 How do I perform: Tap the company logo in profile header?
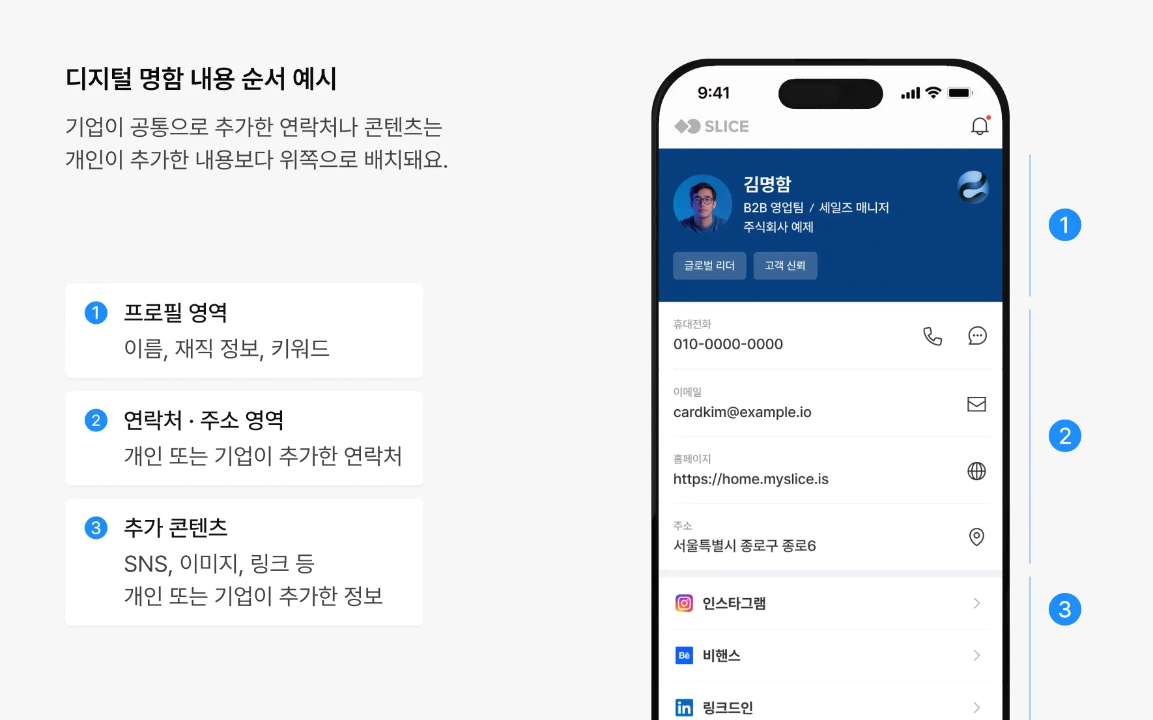click(x=973, y=187)
